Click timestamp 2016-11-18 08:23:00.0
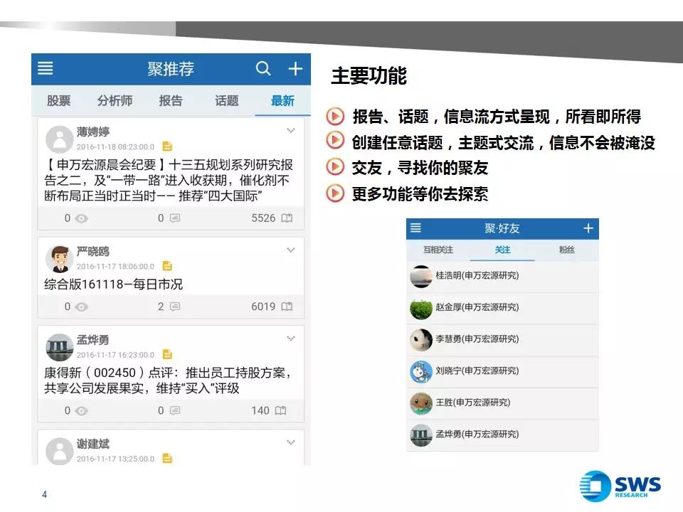 tap(115, 147)
